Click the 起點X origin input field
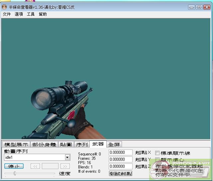Viewport: 213px width, 181px height. [121, 152]
